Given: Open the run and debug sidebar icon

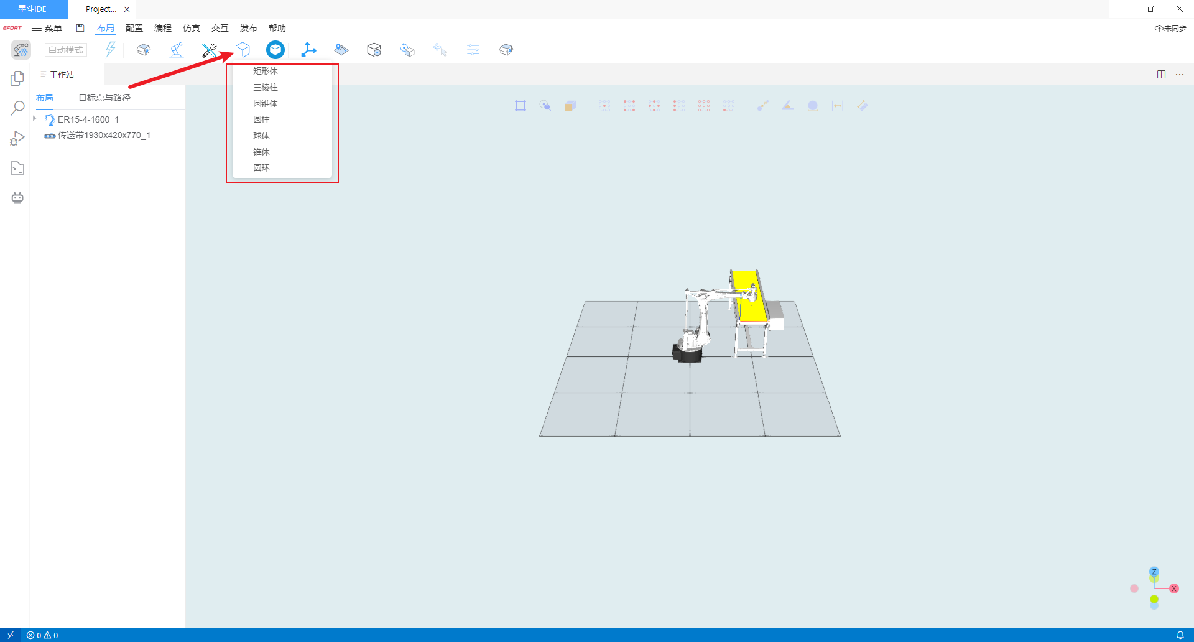Looking at the screenshot, I should pos(17,138).
